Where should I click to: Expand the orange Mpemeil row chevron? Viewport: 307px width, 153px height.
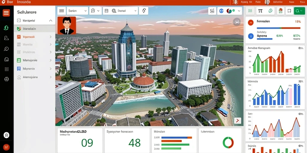(x=51, y=37)
